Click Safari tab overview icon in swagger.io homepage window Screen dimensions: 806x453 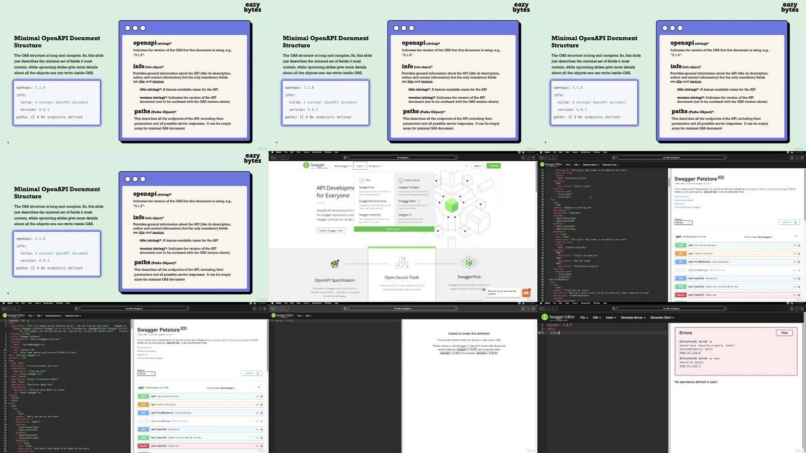tap(532, 157)
